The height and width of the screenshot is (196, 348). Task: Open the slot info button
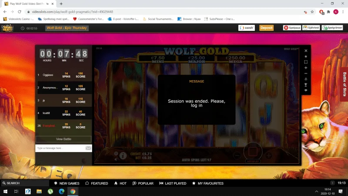(x=123, y=156)
